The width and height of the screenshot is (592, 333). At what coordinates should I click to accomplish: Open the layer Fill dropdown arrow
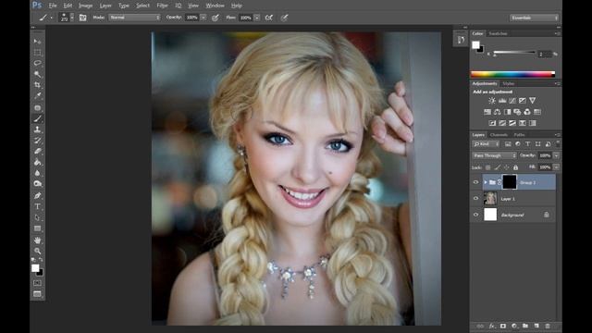556,166
